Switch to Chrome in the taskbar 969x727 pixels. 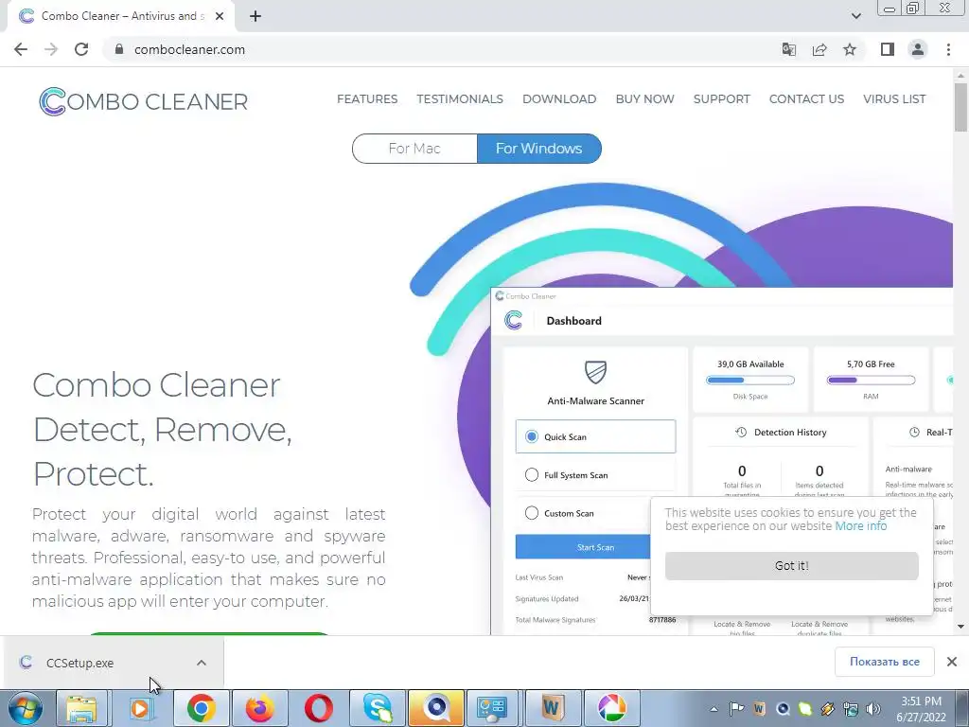[x=201, y=708]
